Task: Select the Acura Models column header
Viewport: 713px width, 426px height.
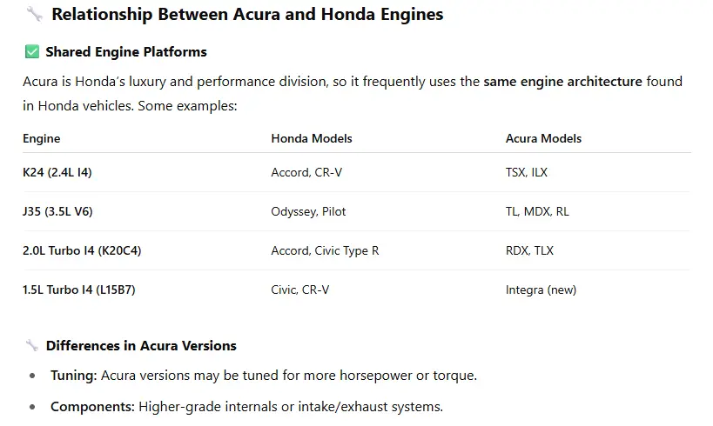Action: [x=543, y=138]
